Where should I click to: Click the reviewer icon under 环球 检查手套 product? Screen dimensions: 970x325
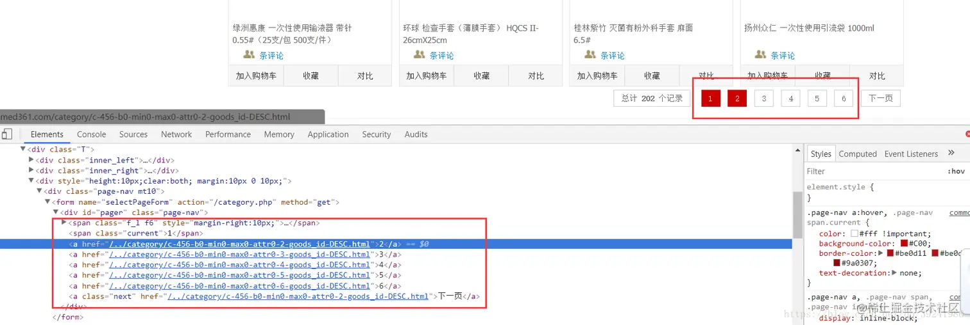pyautogui.click(x=420, y=55)
